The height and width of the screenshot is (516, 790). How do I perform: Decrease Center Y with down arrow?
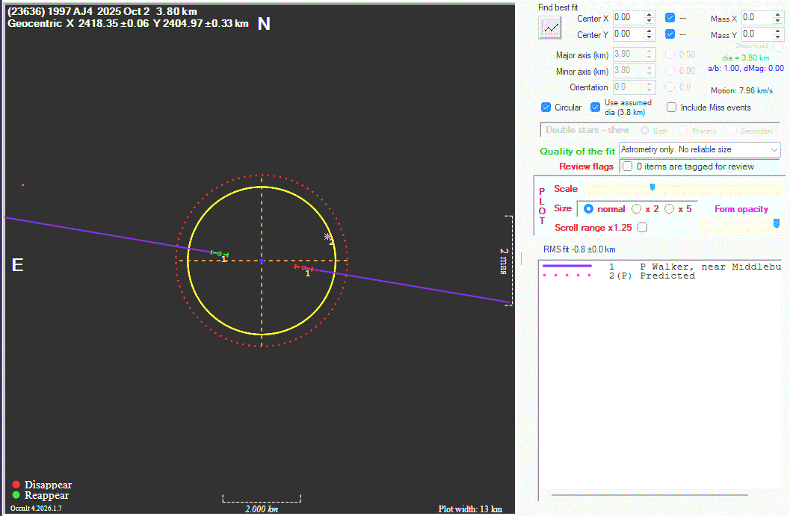tap(649, 37)
